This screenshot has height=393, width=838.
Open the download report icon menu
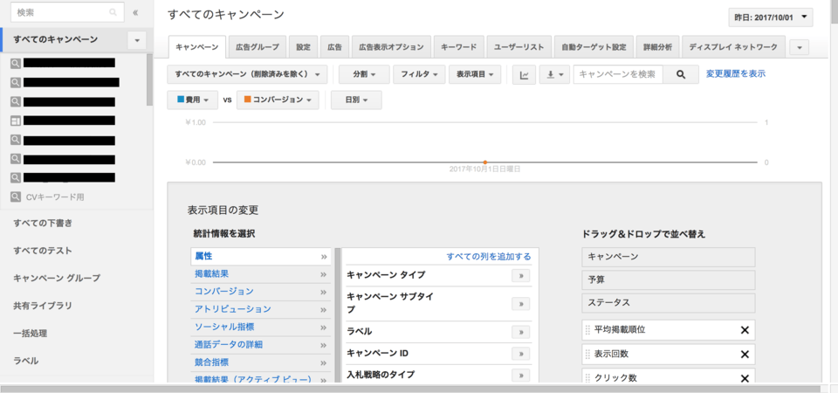[x=554, y=75]
